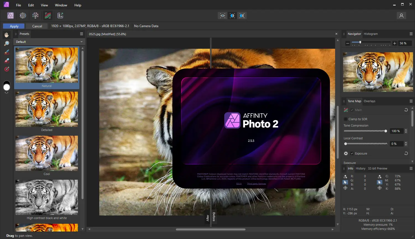Image resolution: width=415 pixels, height=239 pixels.
Task: Reset the Main tone map settings
Action: click(x=406, y=110)
